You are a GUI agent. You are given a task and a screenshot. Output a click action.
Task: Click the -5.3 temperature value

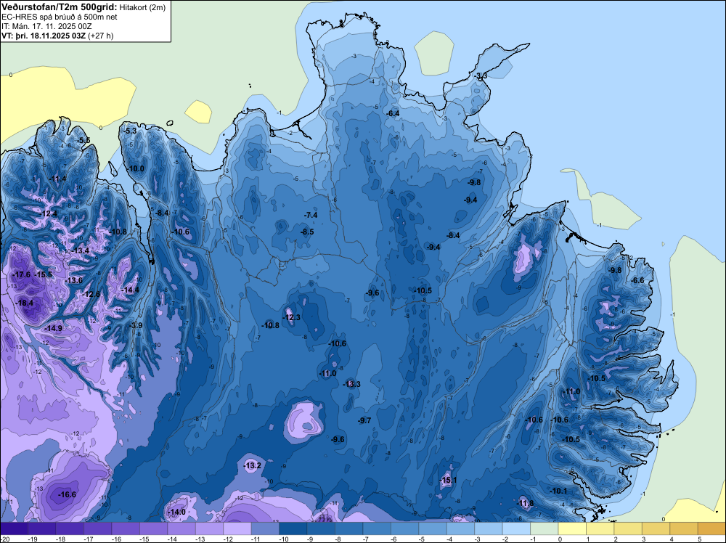(130, 131)
